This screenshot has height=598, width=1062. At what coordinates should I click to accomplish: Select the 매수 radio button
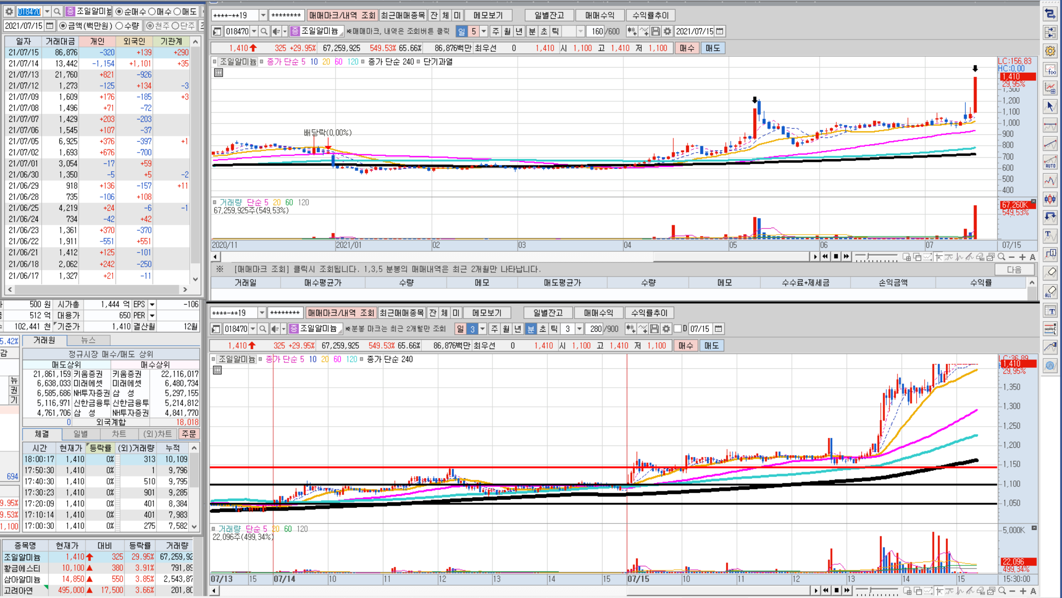click(153, 11)
